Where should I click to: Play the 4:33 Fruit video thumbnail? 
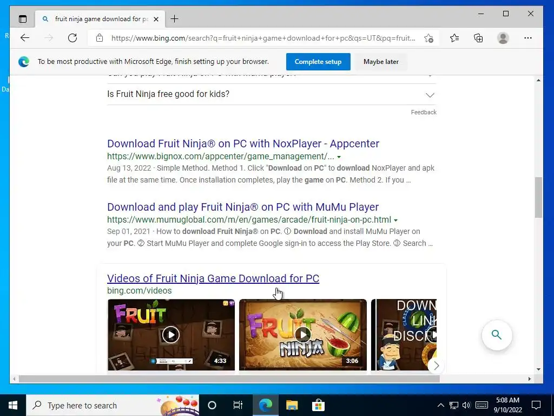171,335
